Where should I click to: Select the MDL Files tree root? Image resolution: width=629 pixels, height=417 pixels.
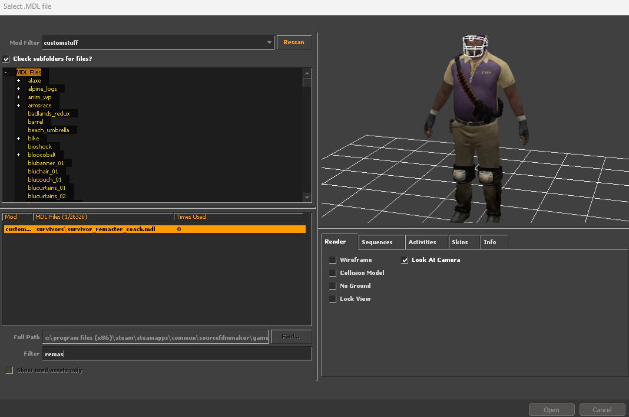click(x=28, y=73)
